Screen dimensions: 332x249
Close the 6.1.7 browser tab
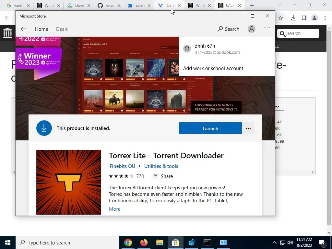(240, 6)
